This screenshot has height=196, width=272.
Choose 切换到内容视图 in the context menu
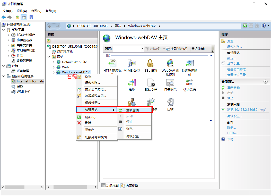tap(96, 137)
